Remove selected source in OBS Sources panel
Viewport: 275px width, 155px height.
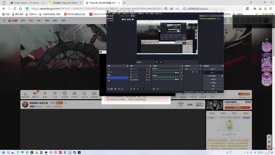pos(134,89)
